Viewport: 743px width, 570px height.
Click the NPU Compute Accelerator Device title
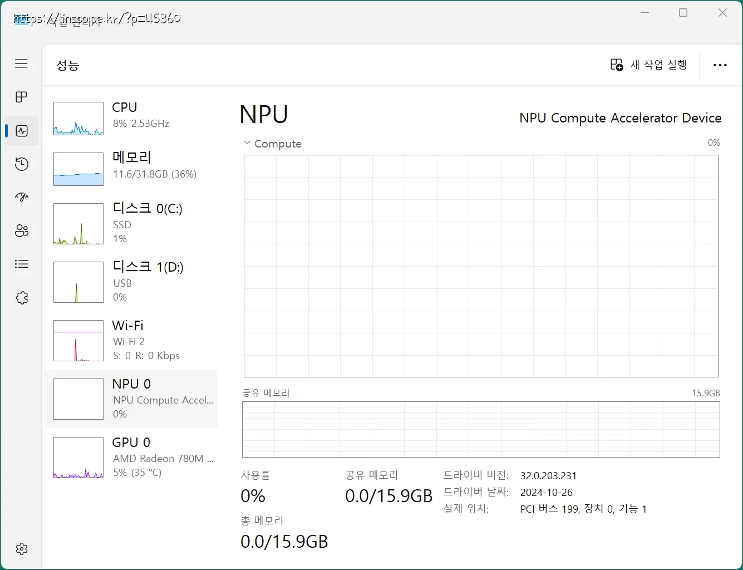[620, 118]
